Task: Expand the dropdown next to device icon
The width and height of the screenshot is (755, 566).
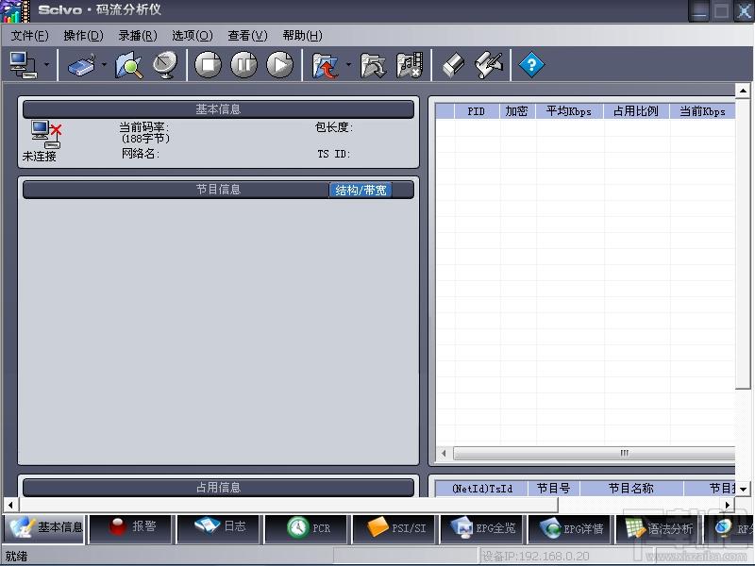Action: coord(104,64)
